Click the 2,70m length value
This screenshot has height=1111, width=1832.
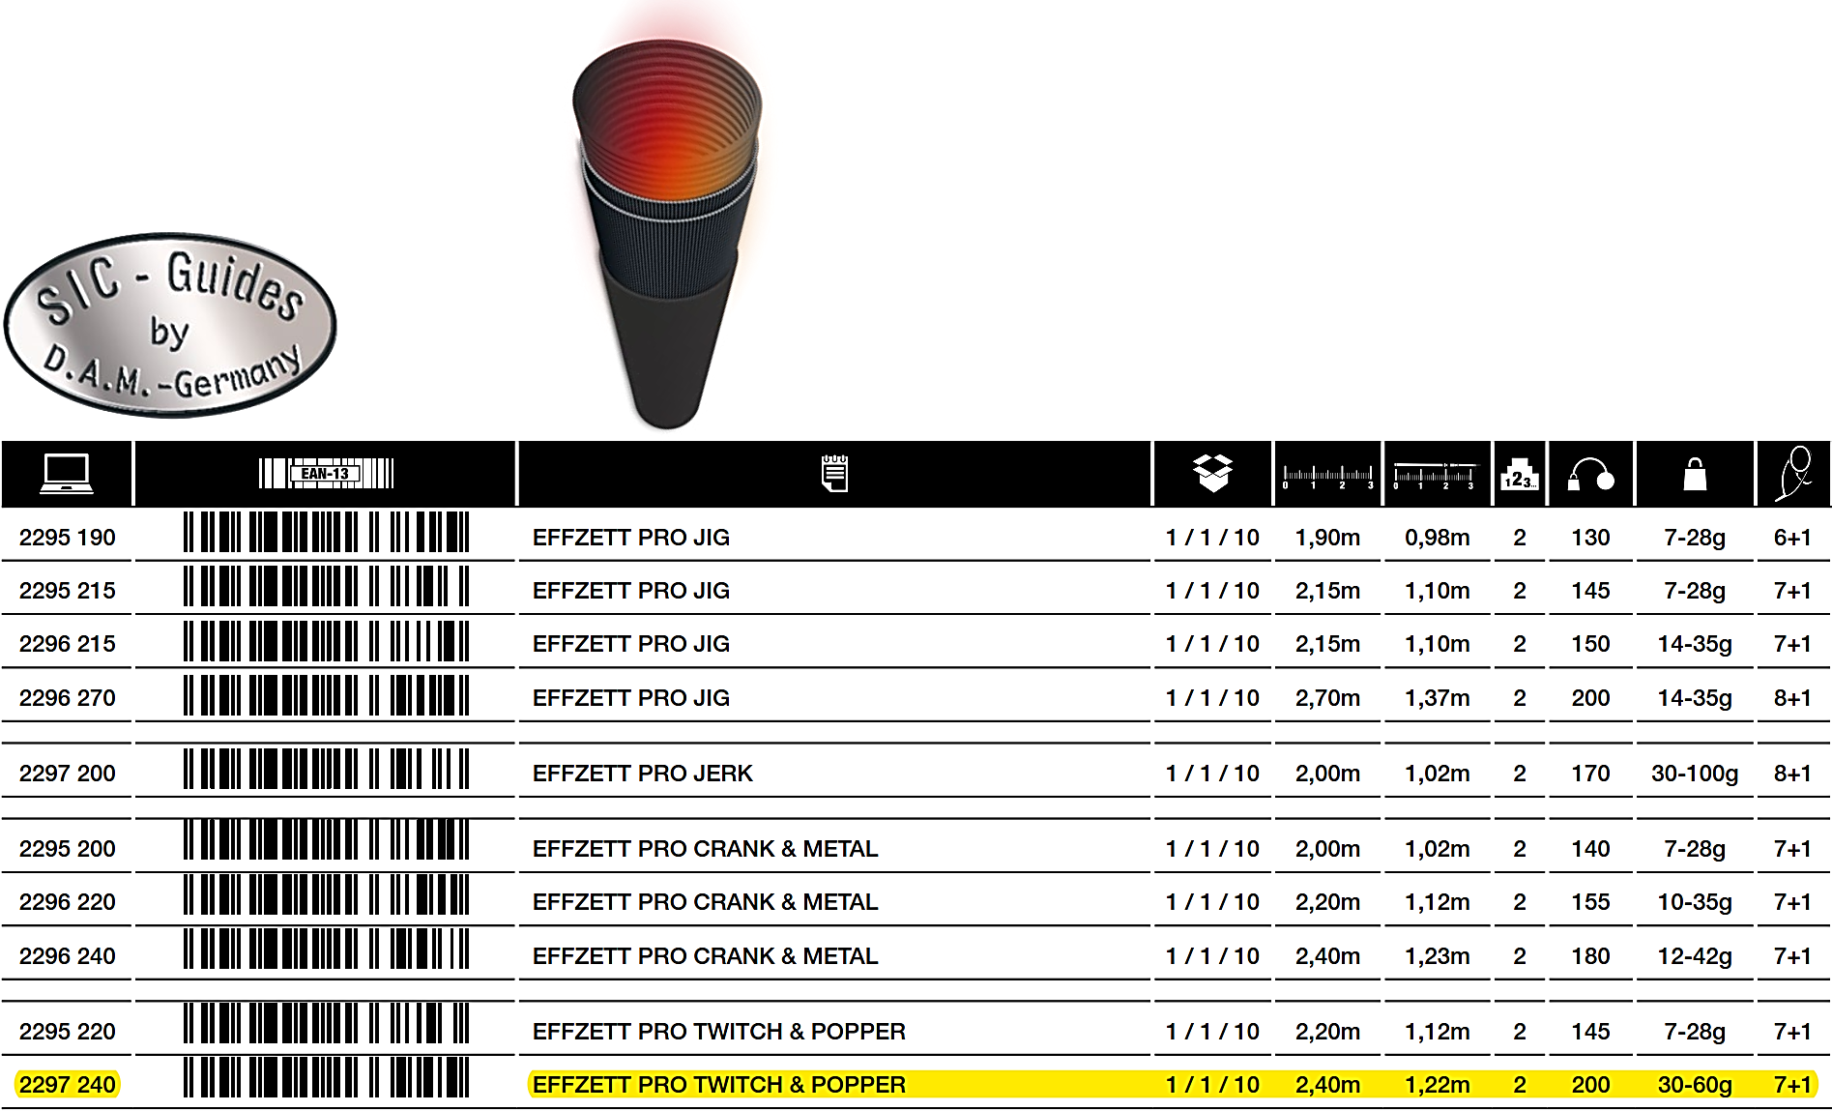point(1327,698)
